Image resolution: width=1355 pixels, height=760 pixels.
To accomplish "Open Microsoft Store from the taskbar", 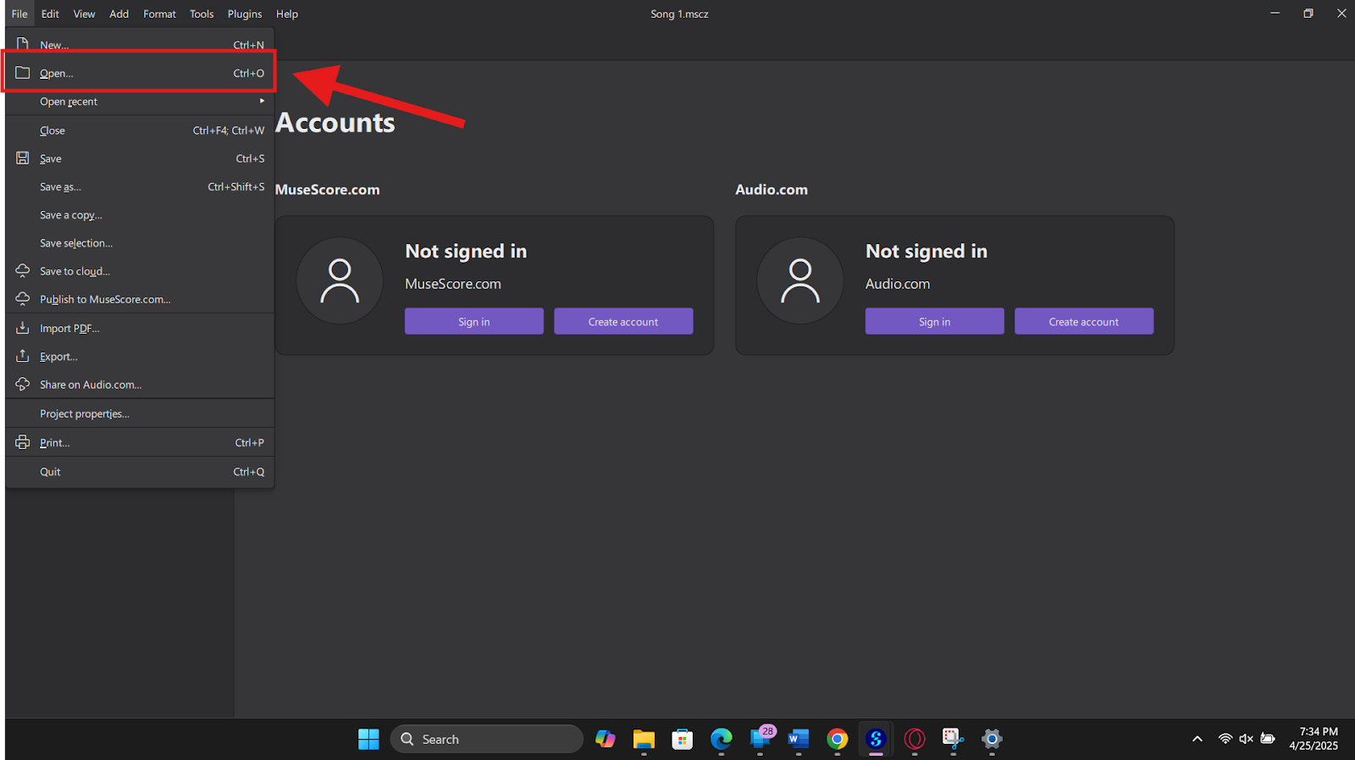I will (683, 739).
